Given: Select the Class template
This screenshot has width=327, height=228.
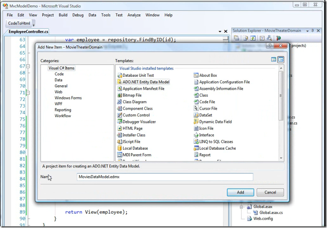Looking at the screenshot, I should (201, 96).
